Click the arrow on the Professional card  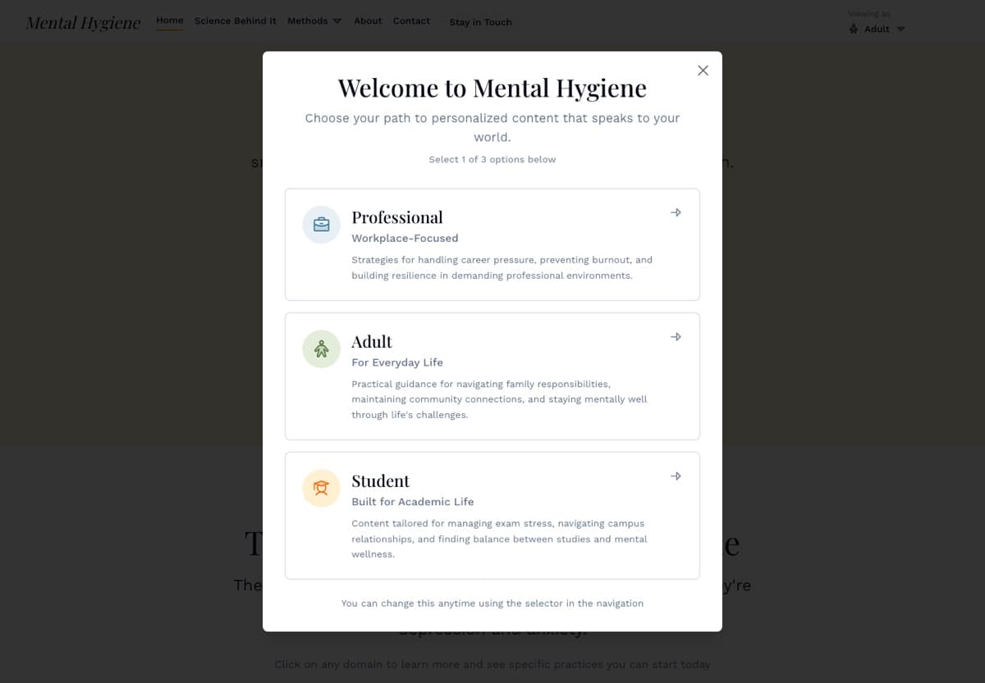[x=676, y=212]
